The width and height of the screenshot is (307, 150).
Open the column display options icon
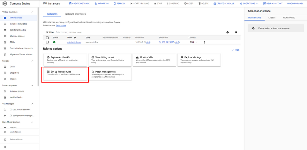236,32
